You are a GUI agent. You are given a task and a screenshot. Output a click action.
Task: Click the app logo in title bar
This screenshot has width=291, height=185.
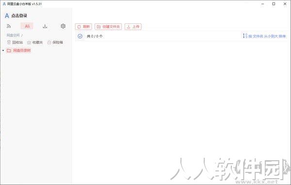pyautogui.click(x=4, y=4)
